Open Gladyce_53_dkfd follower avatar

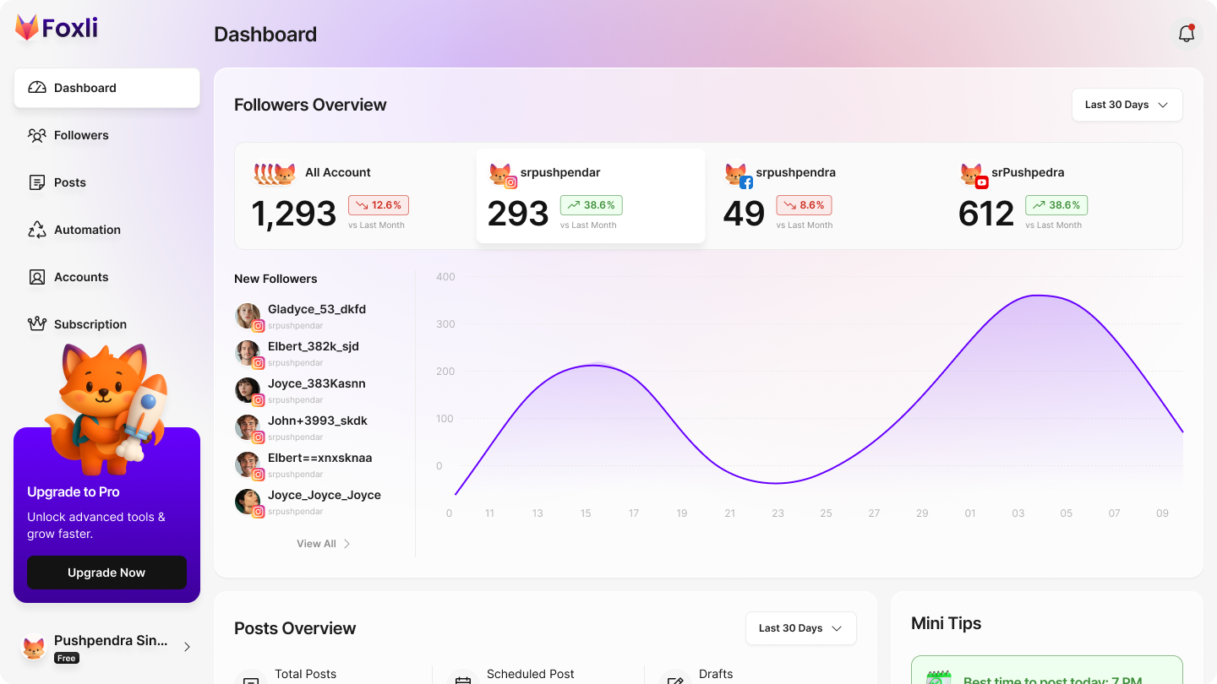point(248,316)
